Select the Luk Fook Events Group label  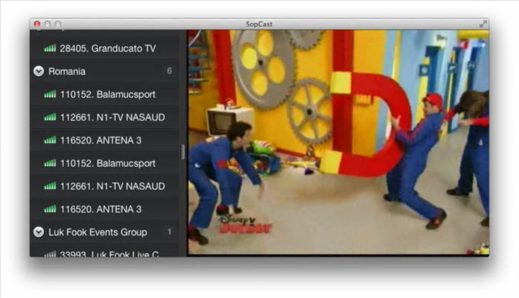pyautogui.click(x=98, y=232)
